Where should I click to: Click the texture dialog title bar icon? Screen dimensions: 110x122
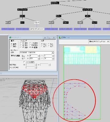pyautogui.click(x=10, y=38)
